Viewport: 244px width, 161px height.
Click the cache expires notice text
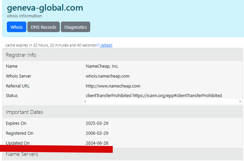[x=51, y=45]
